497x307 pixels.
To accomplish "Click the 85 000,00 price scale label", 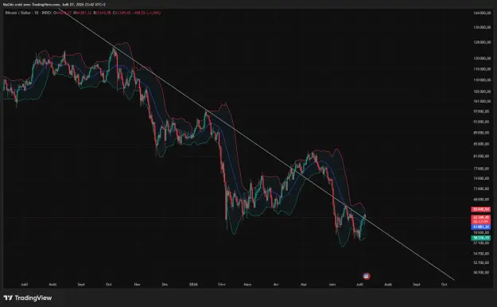I will [482, 144].
